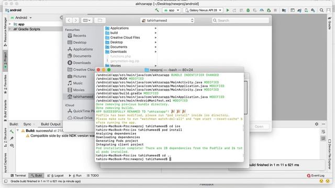Expand the Applications folder arrow in column list
The width and height of the screenshot is (335, 188).
(155, 28)
